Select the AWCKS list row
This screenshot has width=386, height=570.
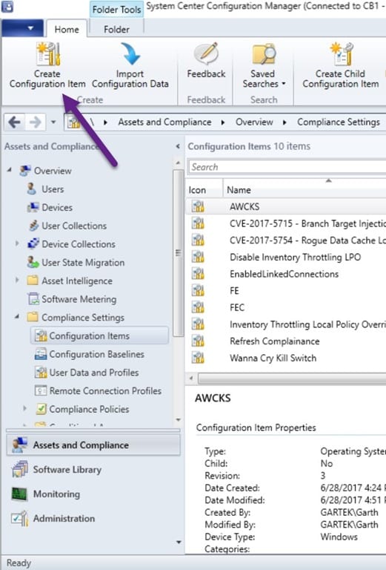[x=286, y=206]
